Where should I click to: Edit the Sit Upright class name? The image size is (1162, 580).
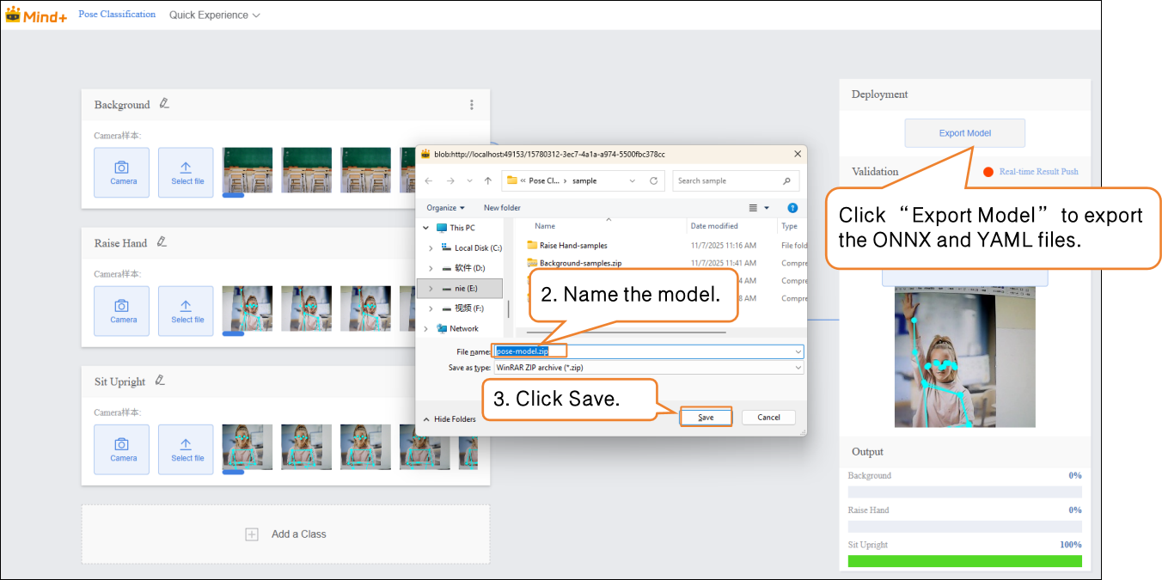click(x=160, y=381)
